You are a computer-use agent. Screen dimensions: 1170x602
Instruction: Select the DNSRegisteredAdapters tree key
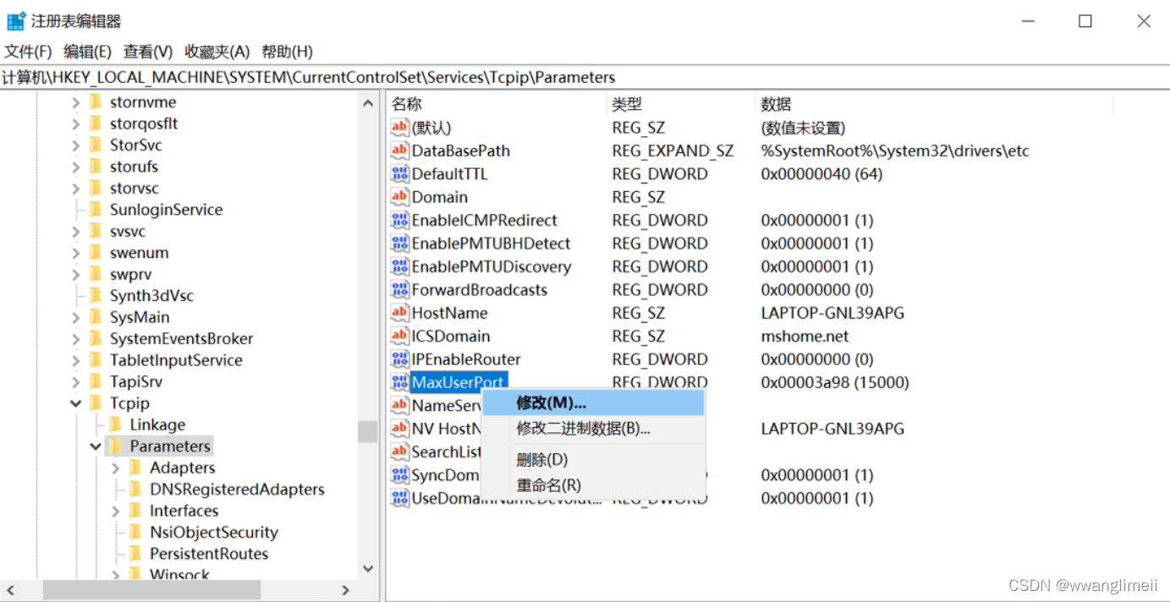click(x=237, y=489)
